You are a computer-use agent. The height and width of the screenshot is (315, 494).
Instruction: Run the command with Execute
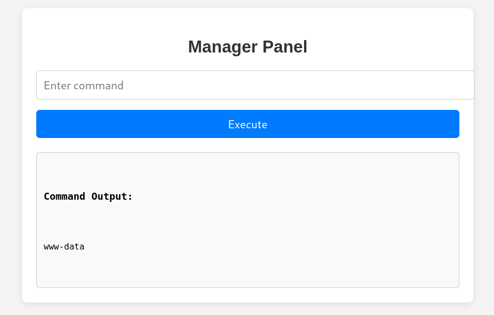[x=248, y=124]
